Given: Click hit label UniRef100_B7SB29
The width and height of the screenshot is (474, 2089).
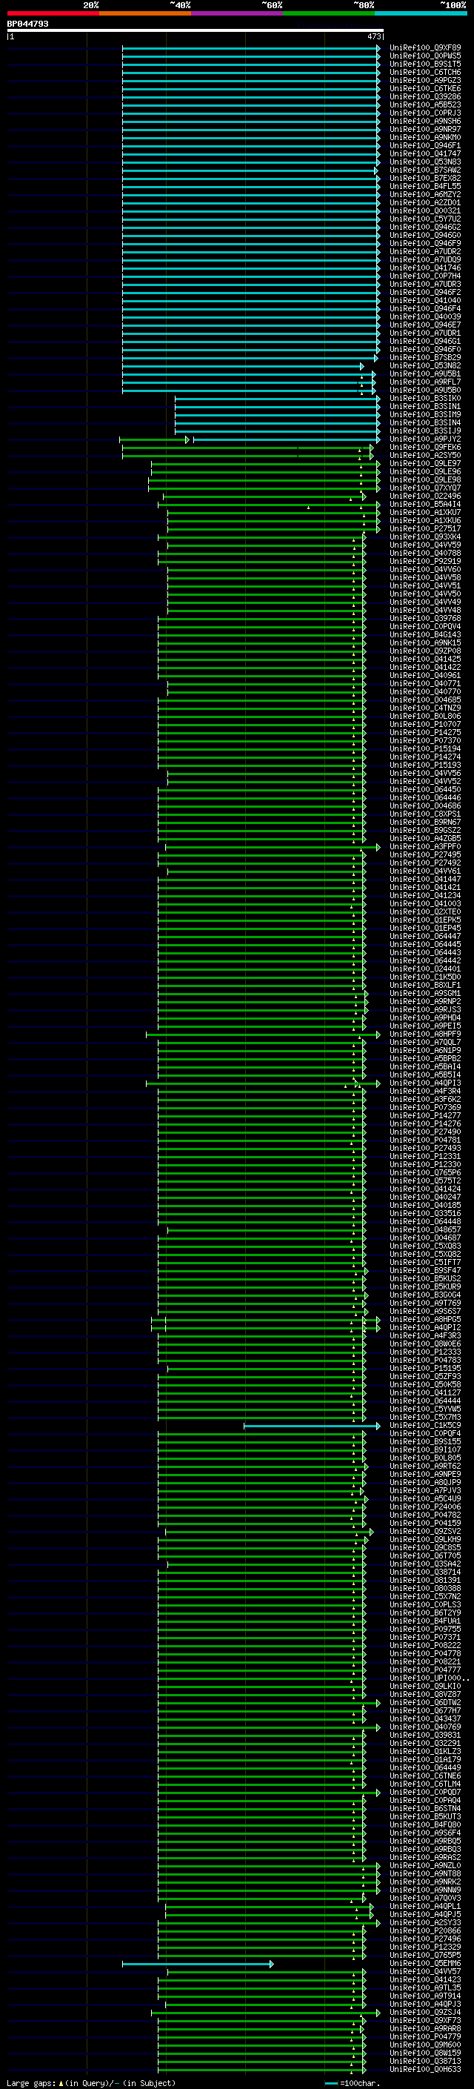Looking at the screenshot, I should pyautogui.click(x=425, y=358).
